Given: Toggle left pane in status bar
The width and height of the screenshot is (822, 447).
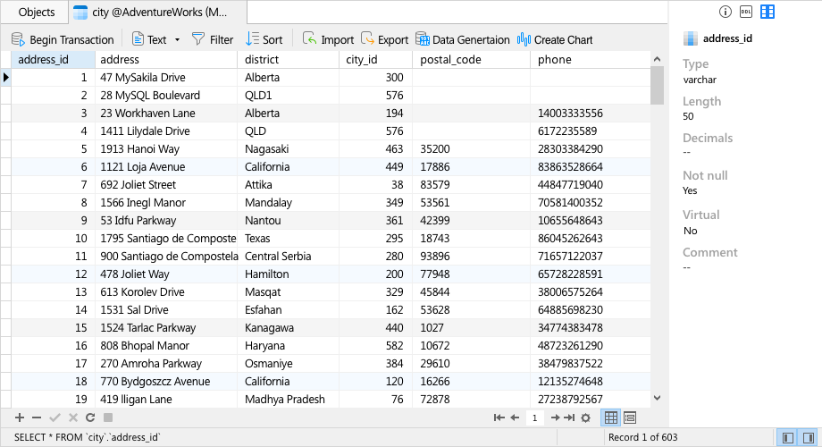Looking at the screenshot, I should click(787, 437).
